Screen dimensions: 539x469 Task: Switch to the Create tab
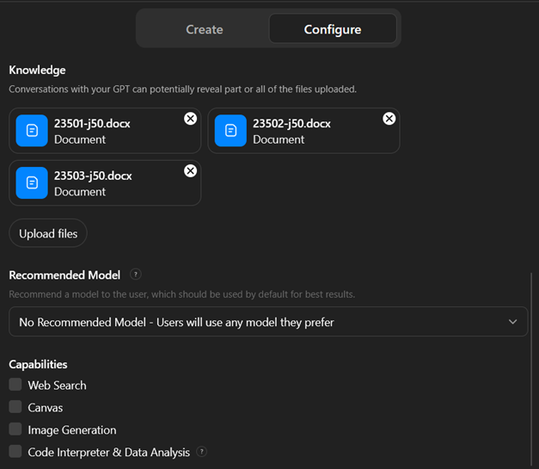point(205,29)
